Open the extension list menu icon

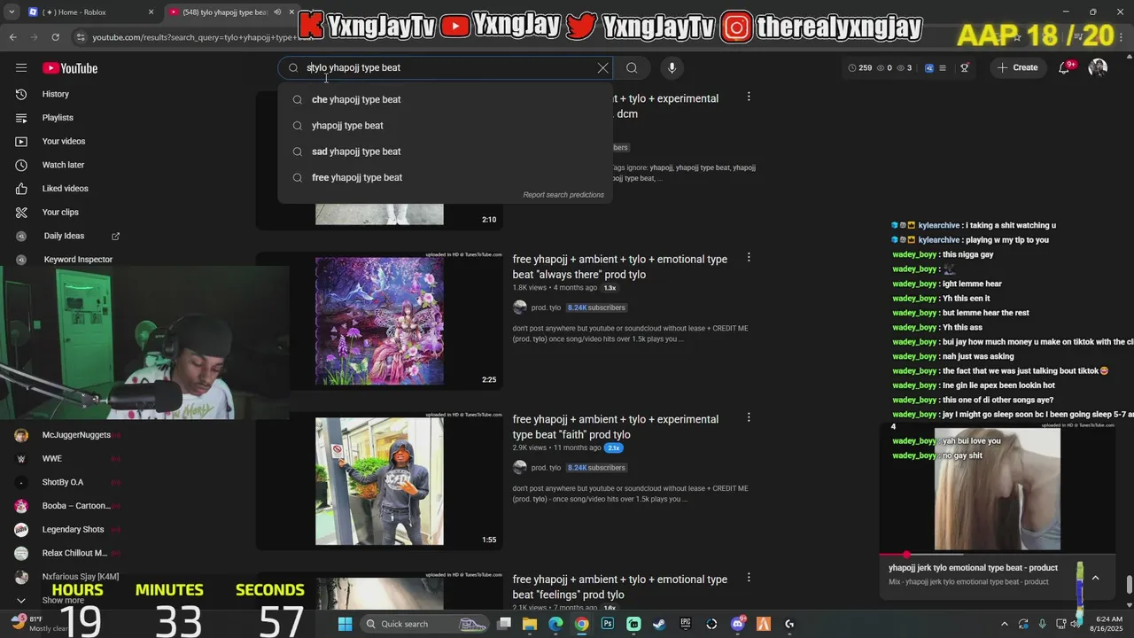943,67
